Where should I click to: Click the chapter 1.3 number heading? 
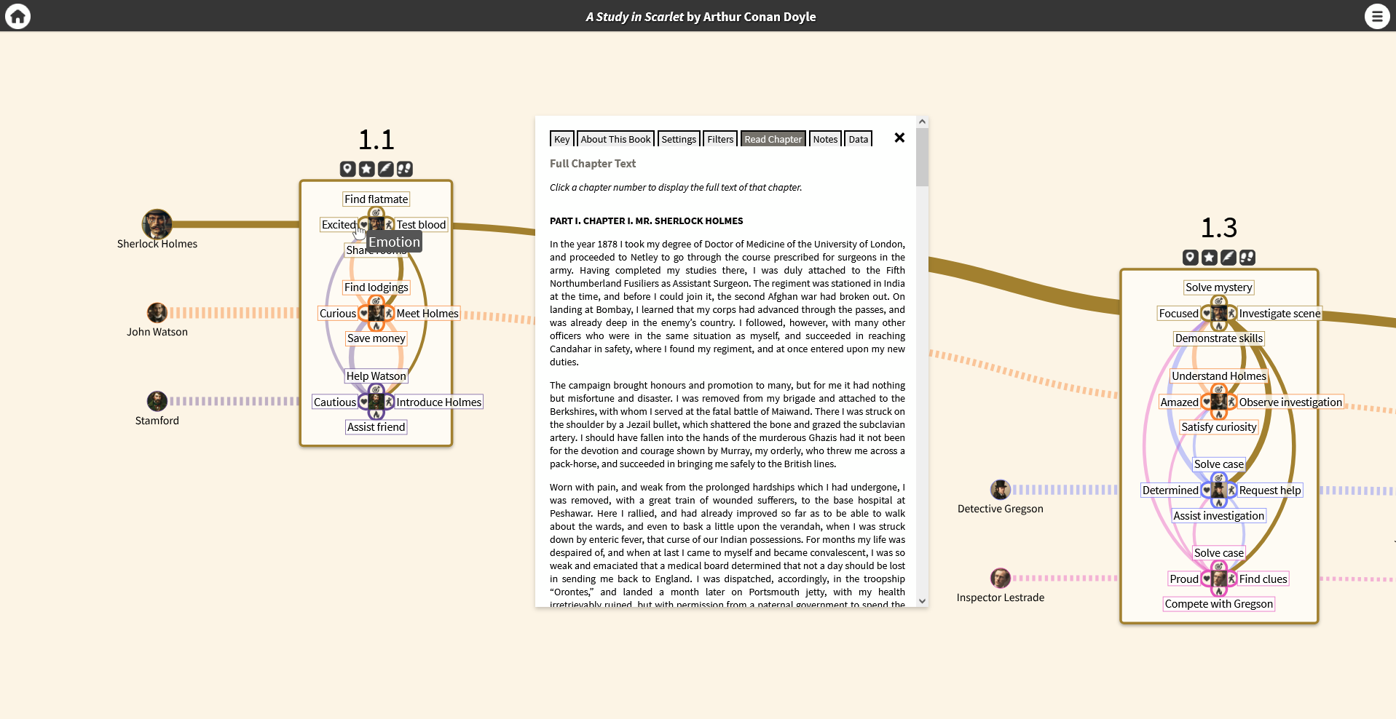[1218, 228]
